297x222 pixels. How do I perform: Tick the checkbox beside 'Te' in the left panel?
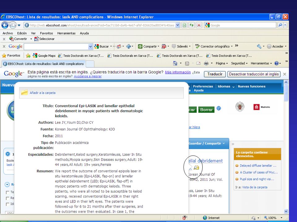click(x=7, y=192)
